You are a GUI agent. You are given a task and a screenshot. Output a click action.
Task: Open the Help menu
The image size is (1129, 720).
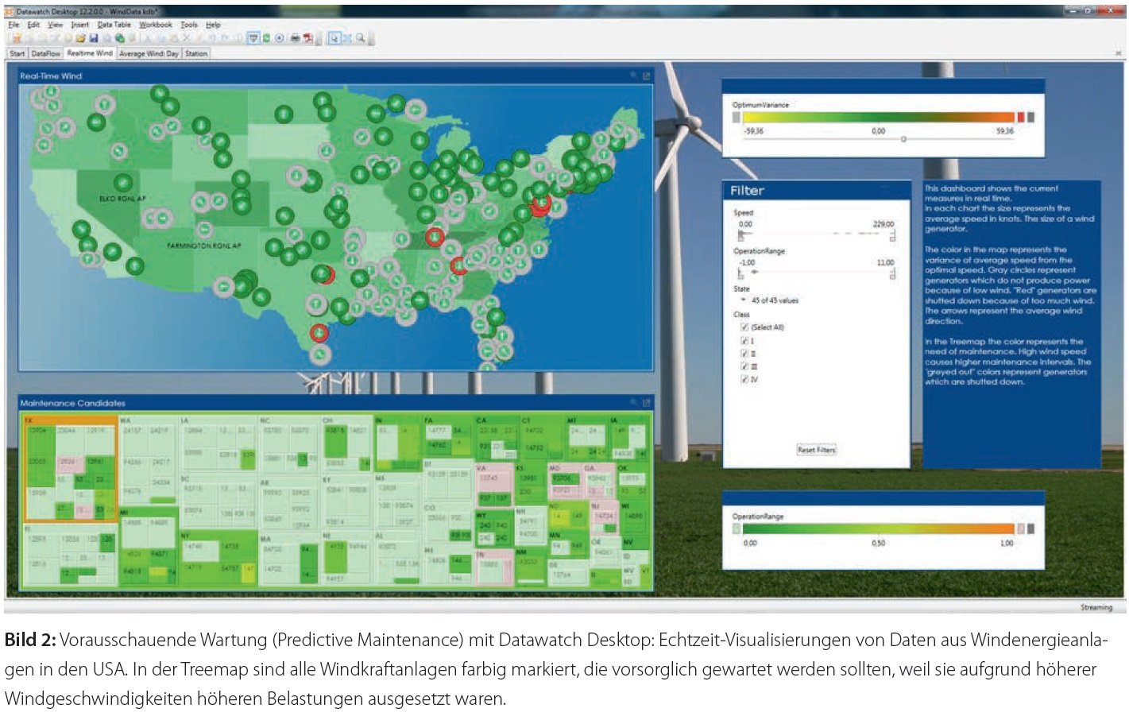pyautogui.click(x=213, y=25)
